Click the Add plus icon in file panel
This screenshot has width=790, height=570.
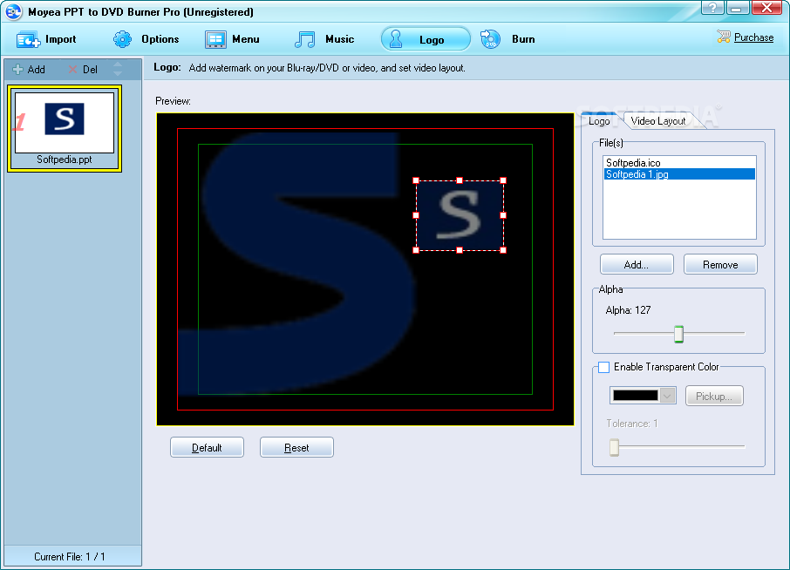17,70
